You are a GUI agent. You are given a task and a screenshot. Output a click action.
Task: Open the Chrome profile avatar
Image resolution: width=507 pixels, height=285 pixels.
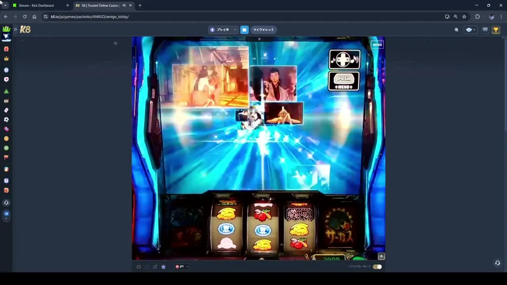pos(492,17)
